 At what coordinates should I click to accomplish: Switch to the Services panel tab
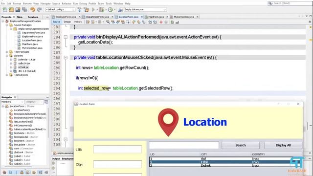(33, 17)
